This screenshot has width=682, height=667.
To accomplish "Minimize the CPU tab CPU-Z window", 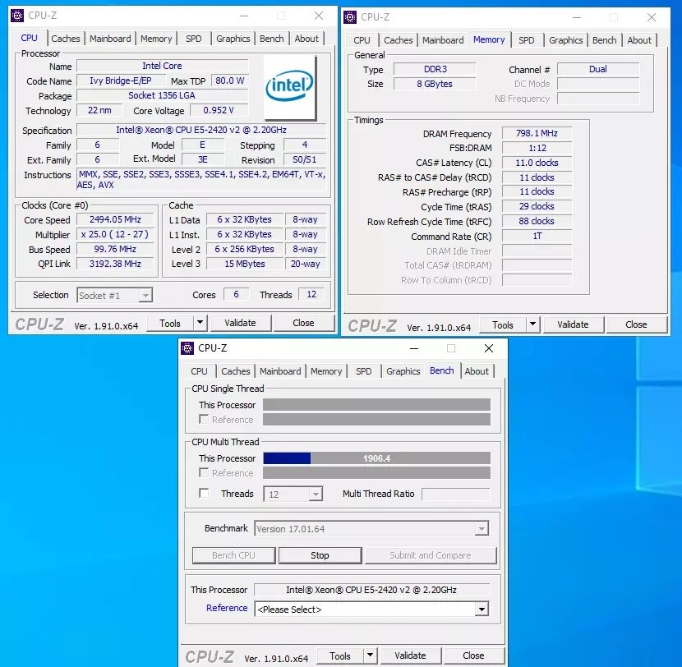I will (x=244, y=16).
